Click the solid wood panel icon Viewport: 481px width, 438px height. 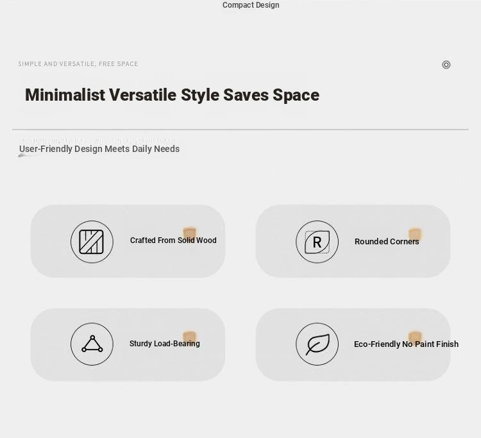tap(92, 242)
